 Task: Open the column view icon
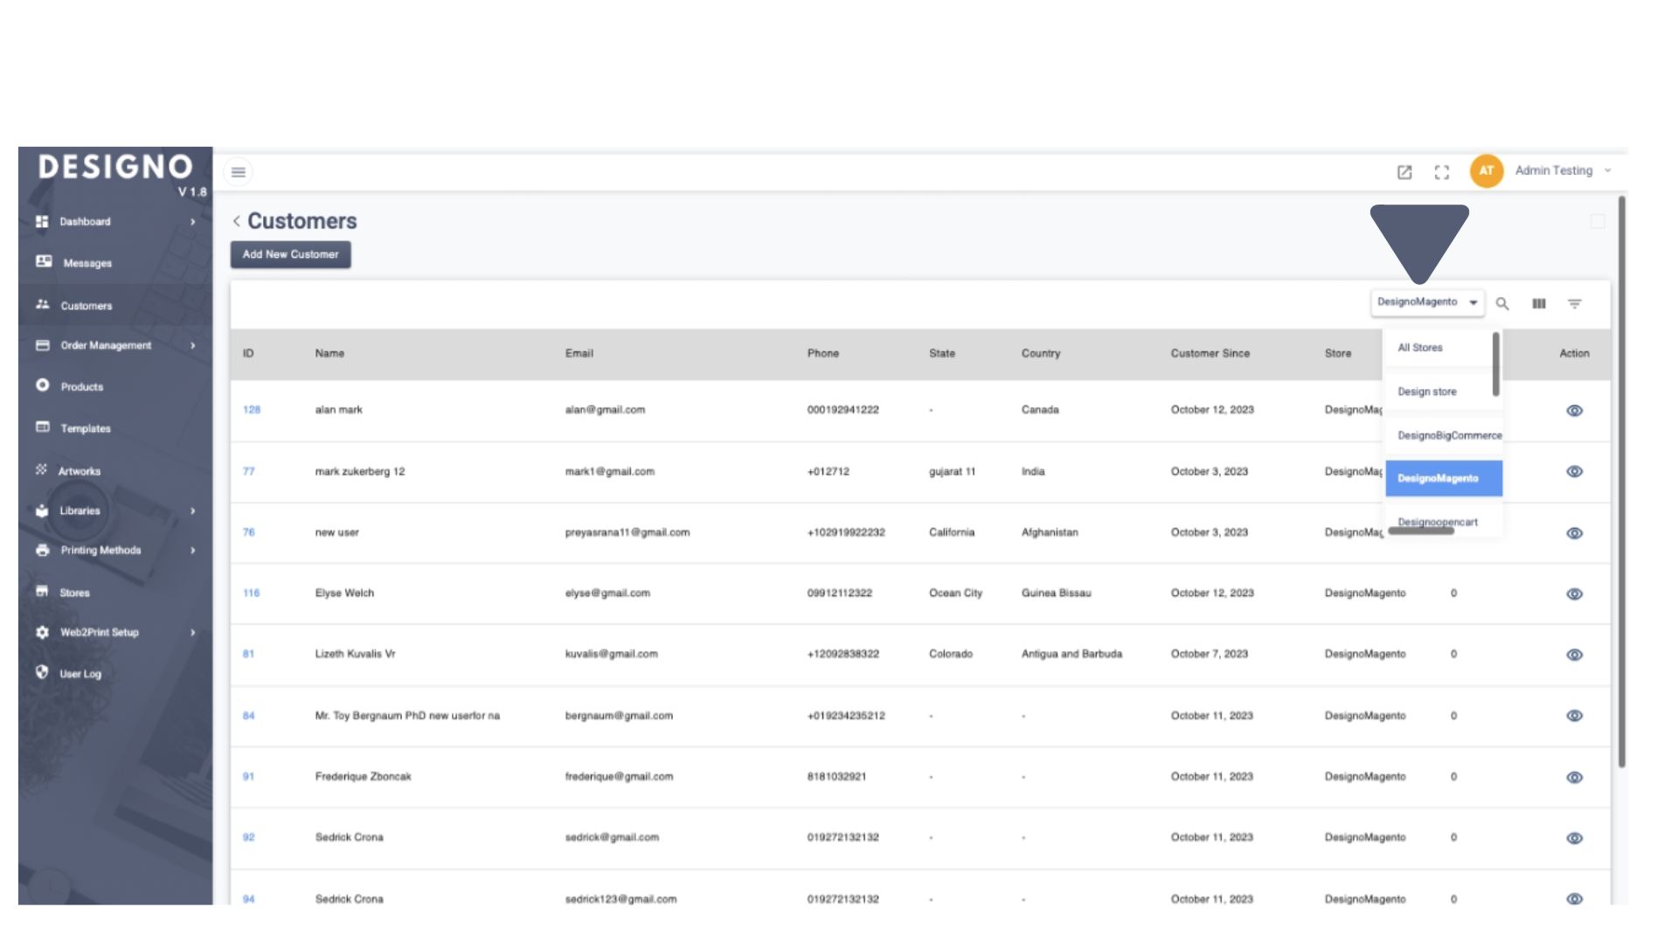tap(1538, 303)
